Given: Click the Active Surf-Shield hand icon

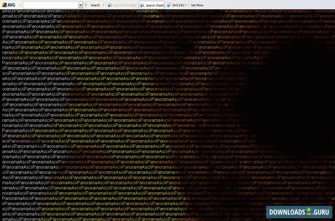Looking at the screenshot, I should point(109,5).
